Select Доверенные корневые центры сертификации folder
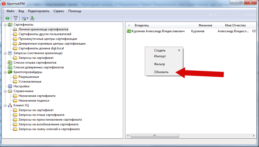The width and height of the screenshot is (259, 147). pyautogui.click(x=52, y=44)
